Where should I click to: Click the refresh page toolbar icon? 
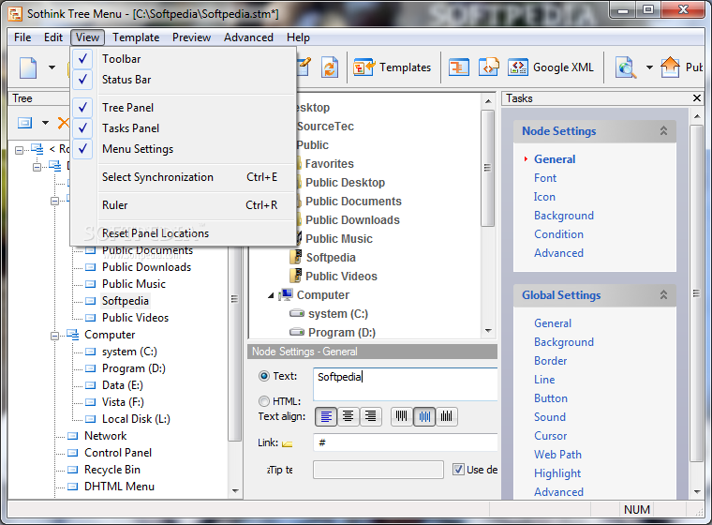pos(329,67)
